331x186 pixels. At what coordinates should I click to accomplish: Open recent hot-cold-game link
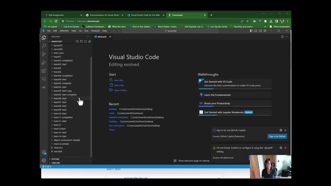pyautogui.click(x=117, y=126)
